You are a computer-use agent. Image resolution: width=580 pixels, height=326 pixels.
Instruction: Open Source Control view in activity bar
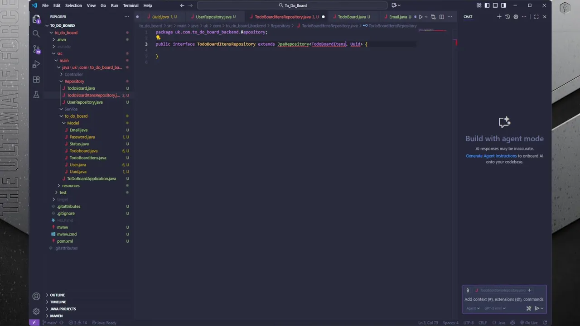(x=36, y=49)
